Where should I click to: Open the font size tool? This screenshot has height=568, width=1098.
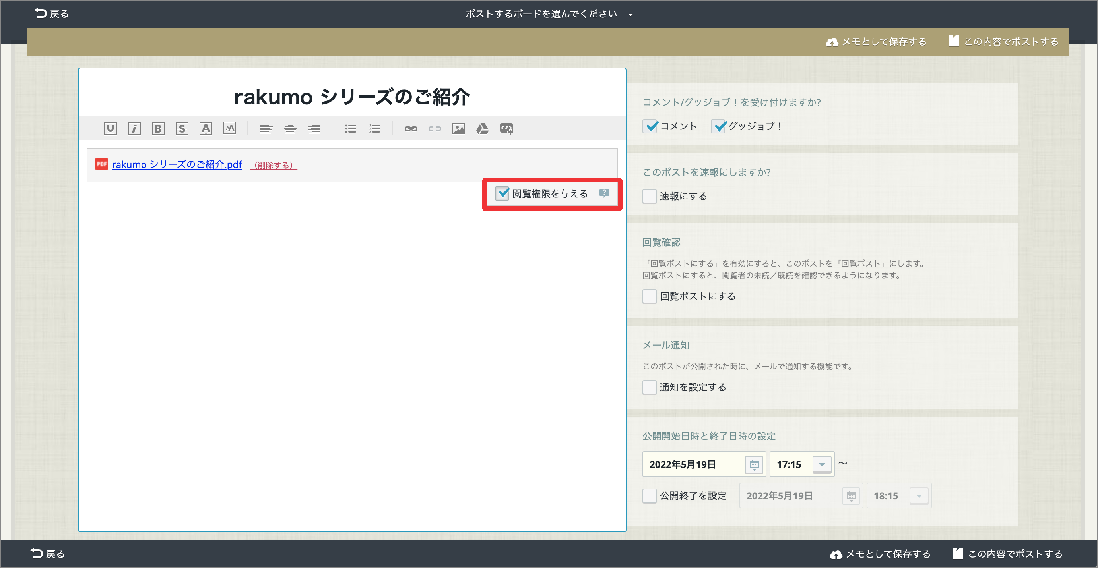coord(230,129)
